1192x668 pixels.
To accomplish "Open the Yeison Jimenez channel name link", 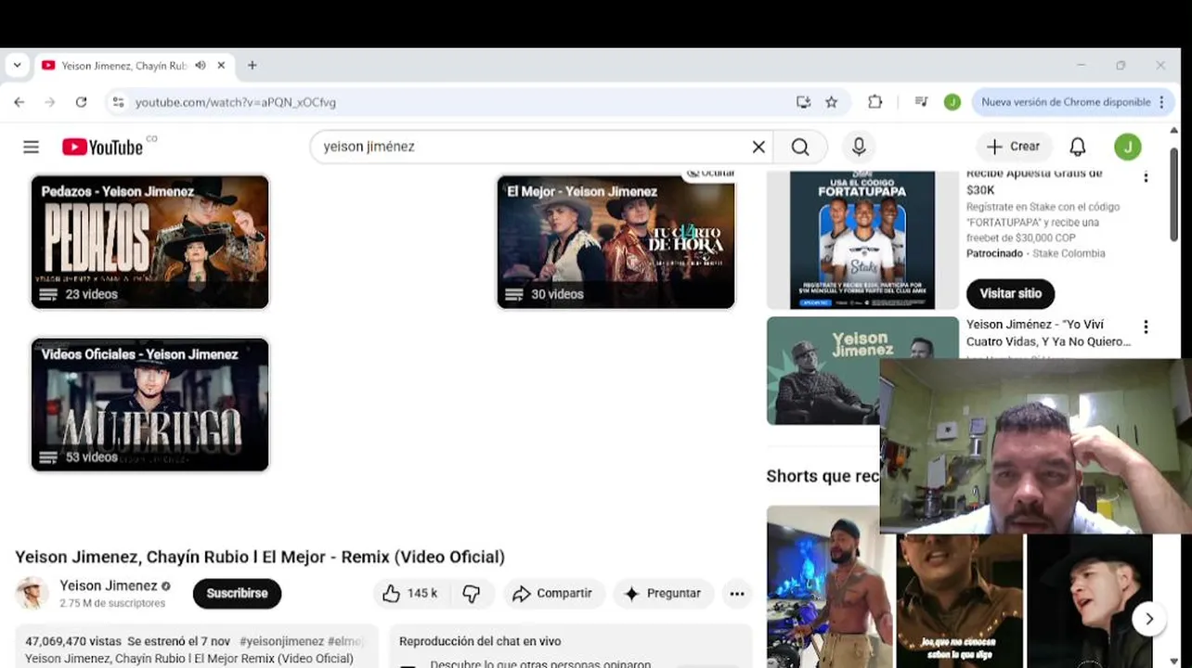I will tap(109, 585).
